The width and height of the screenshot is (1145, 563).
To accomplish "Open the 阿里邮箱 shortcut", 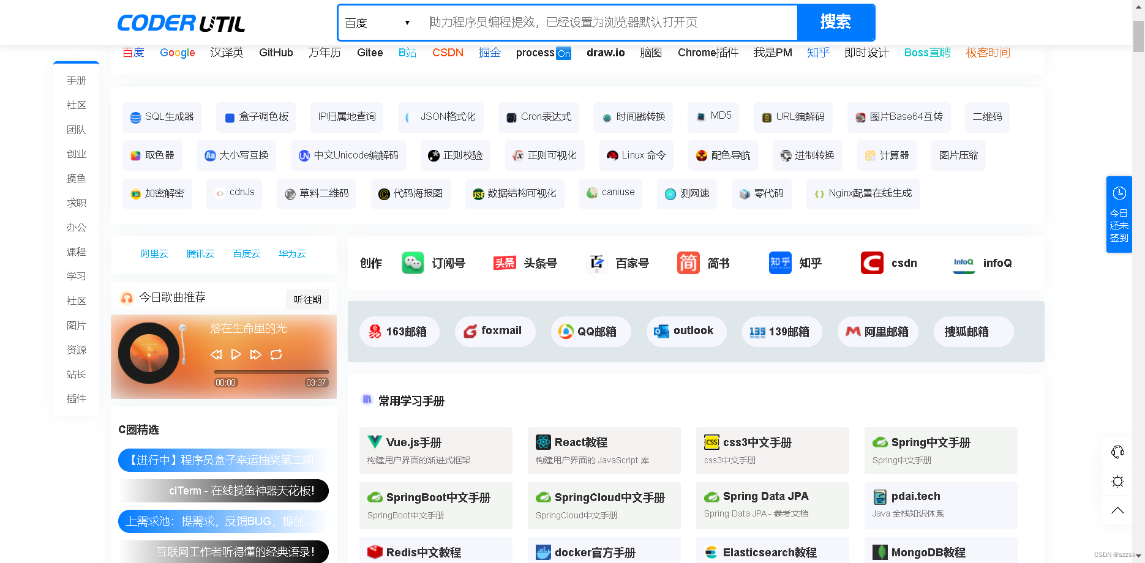I will tap(877, 332).
